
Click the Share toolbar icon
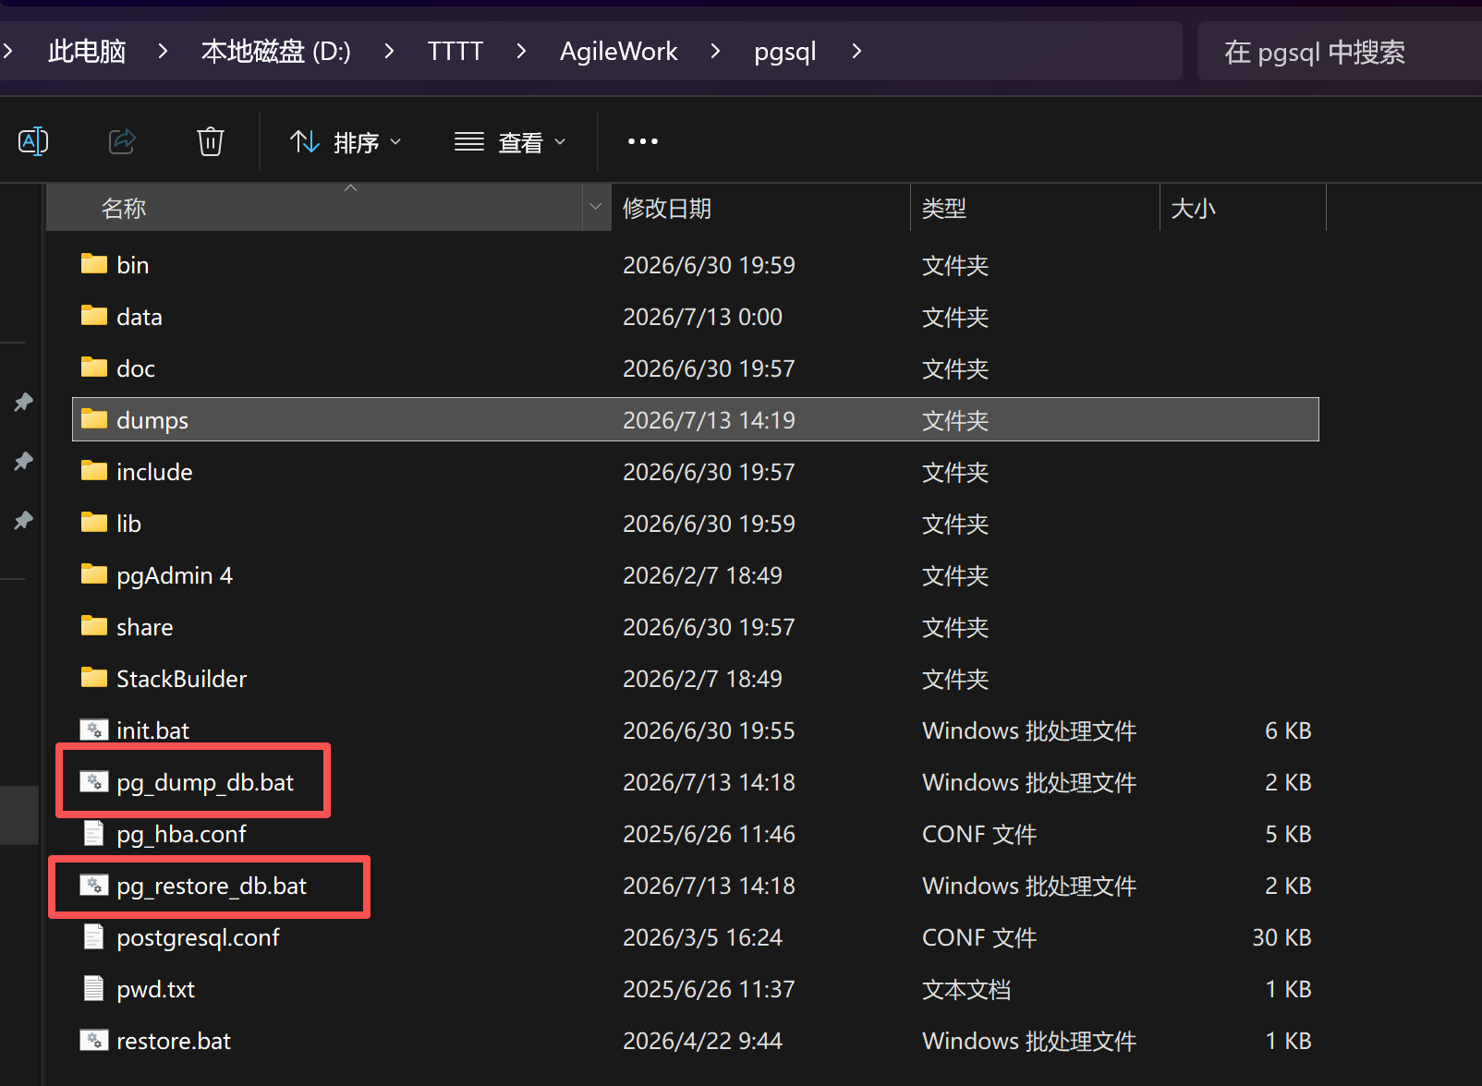[x=122, y=141]
